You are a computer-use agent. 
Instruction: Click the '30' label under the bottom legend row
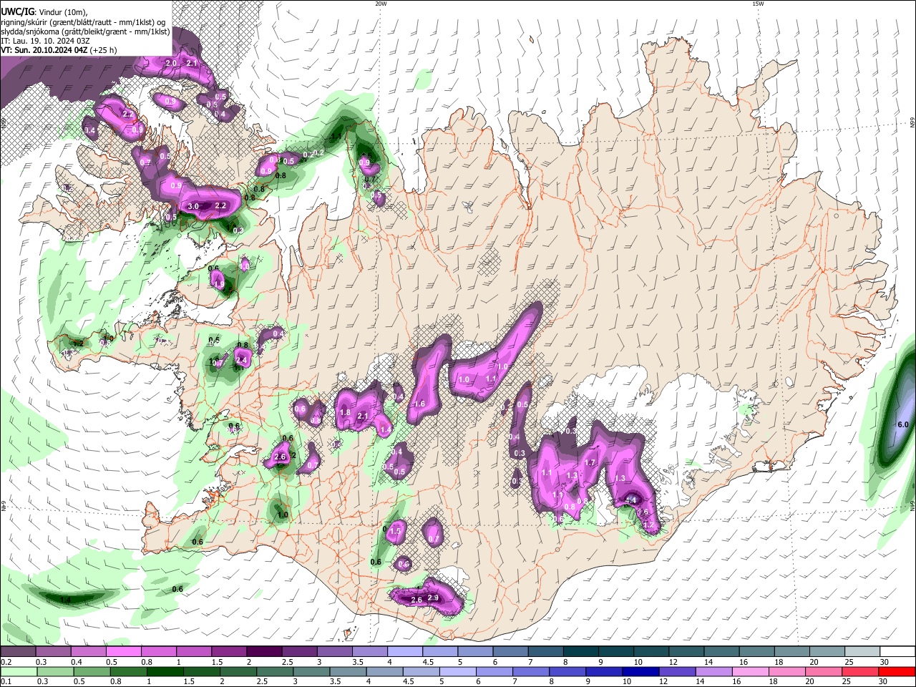click(x=885, y=681)
